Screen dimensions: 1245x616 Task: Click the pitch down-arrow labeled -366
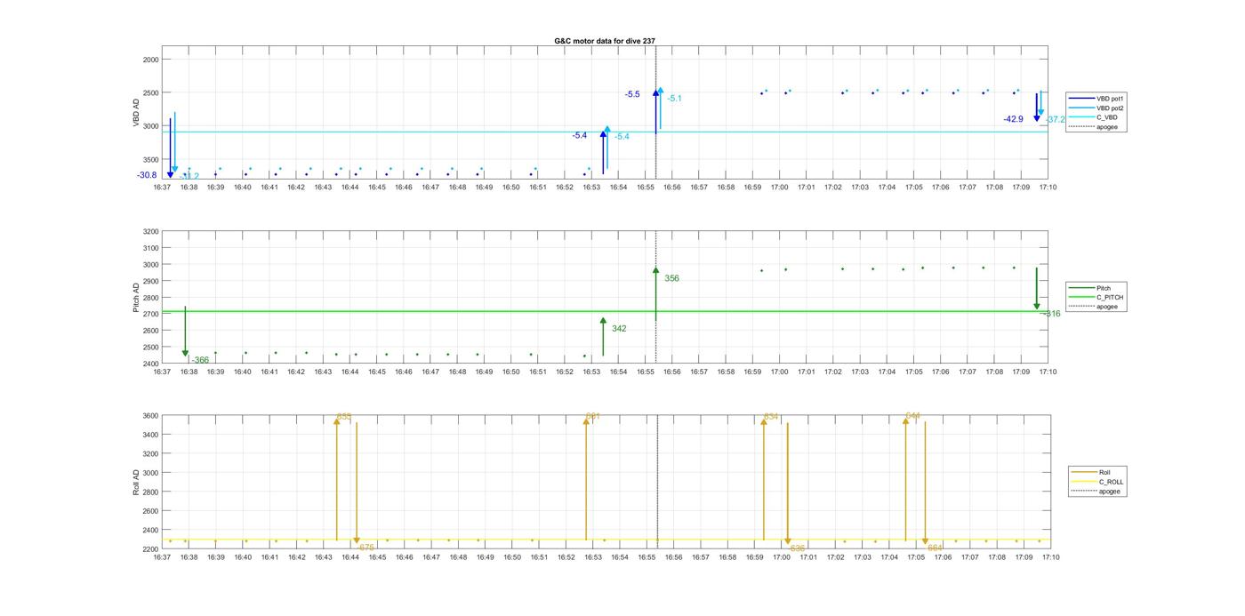coord(185,332)
